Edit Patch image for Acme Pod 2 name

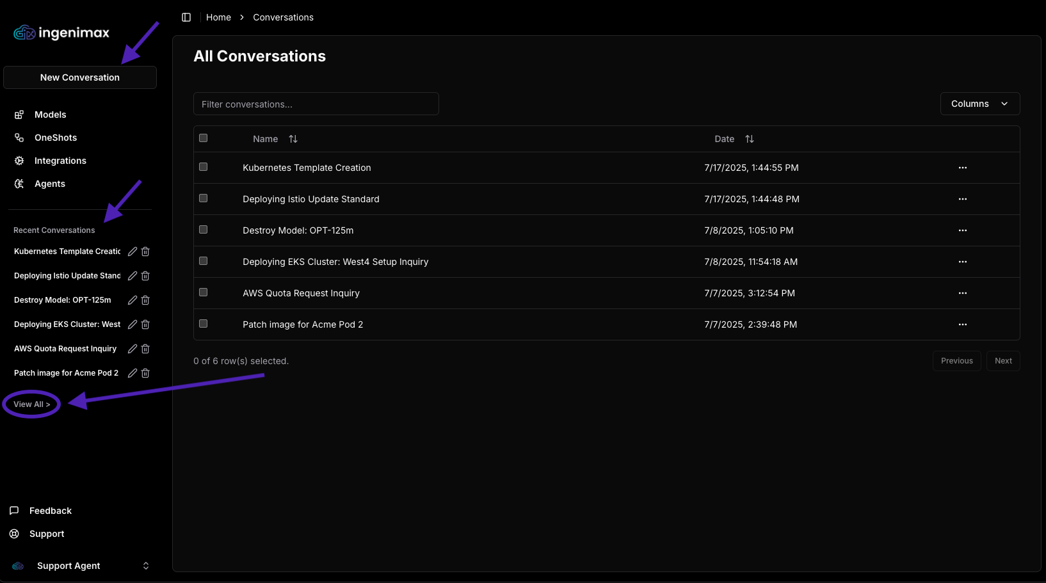133,373
